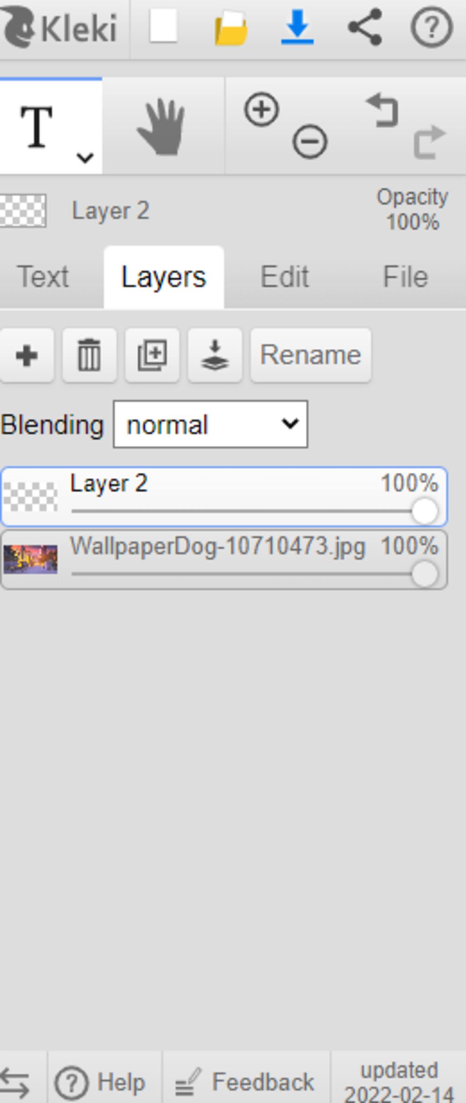
Task: Duplicate the current layer
Action: [x=152, y=355]
